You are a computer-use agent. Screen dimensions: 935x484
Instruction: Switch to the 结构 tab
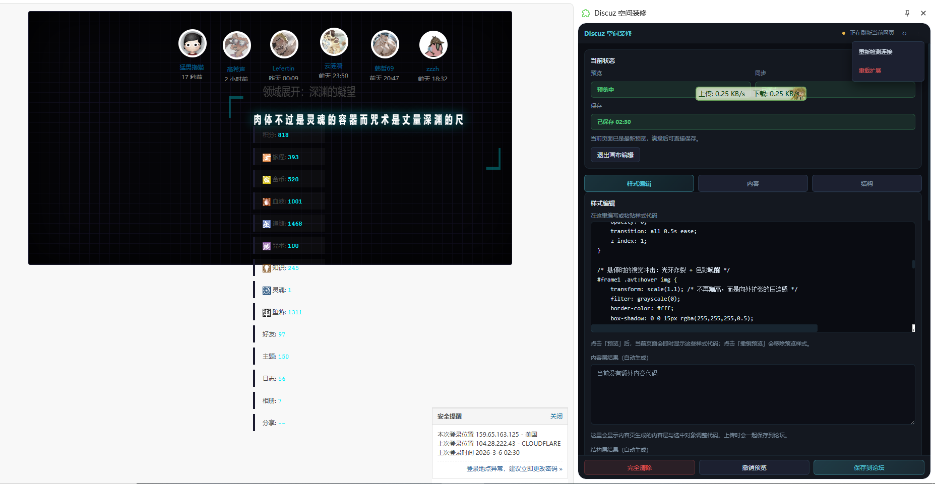click(x=866, y=184)
